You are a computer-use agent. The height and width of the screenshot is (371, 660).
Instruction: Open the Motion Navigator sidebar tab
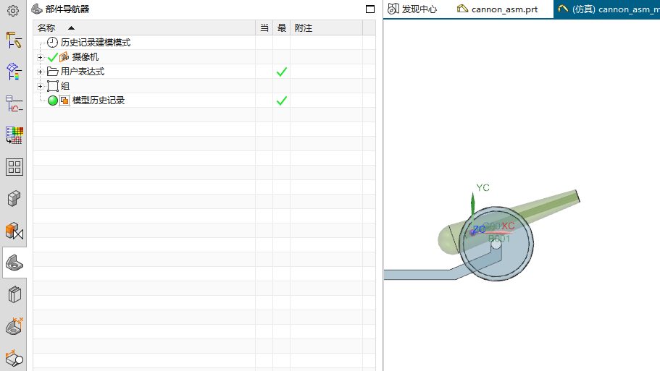tap(14, 40)
